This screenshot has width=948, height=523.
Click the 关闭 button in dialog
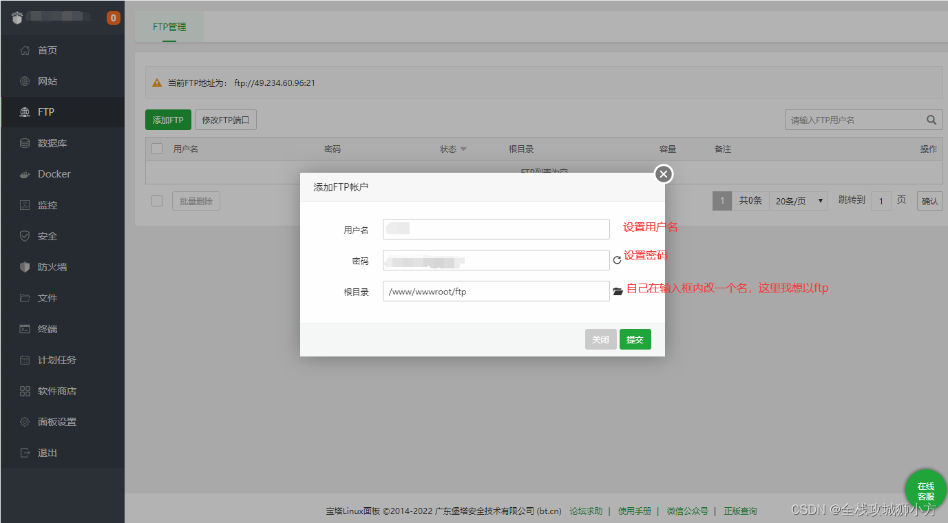(x=601, y=339)
